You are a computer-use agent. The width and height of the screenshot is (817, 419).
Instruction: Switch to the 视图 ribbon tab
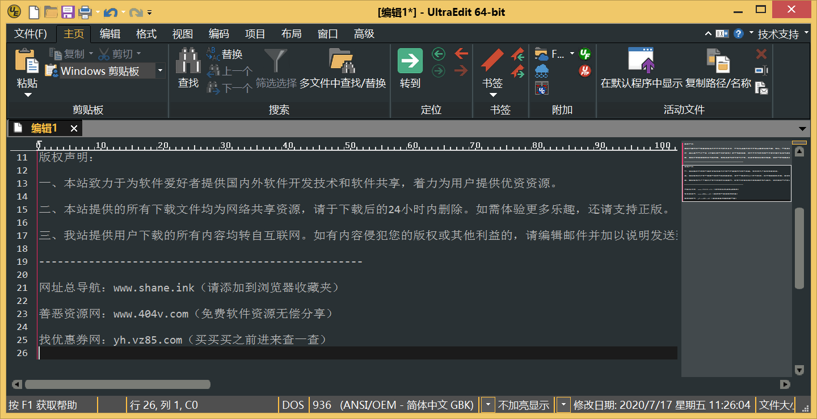click(183, 34)
